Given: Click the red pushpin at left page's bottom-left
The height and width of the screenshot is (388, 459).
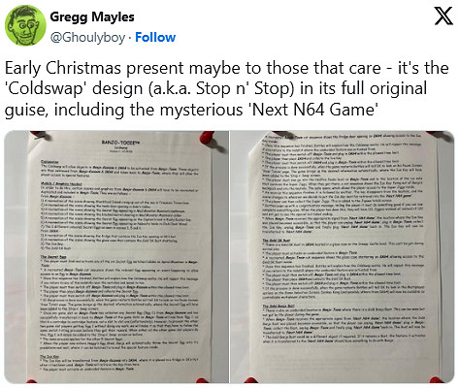Looking at the screenshot, I should click(30, 381).
